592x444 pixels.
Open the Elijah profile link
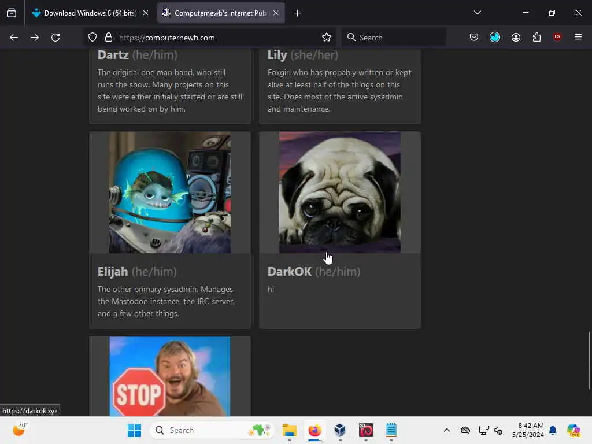click(113, 272)
